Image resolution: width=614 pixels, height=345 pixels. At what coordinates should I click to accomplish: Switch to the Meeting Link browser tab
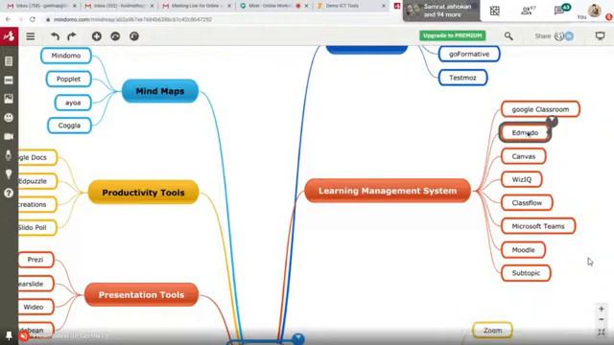[197, 6]
